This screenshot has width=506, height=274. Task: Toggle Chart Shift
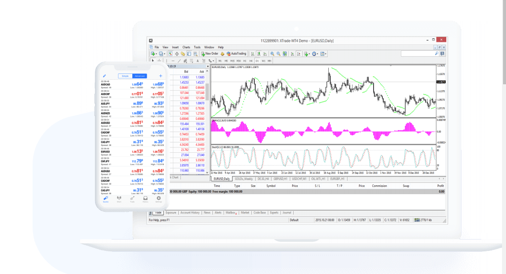pyautogui.click(x=299, y=54)
